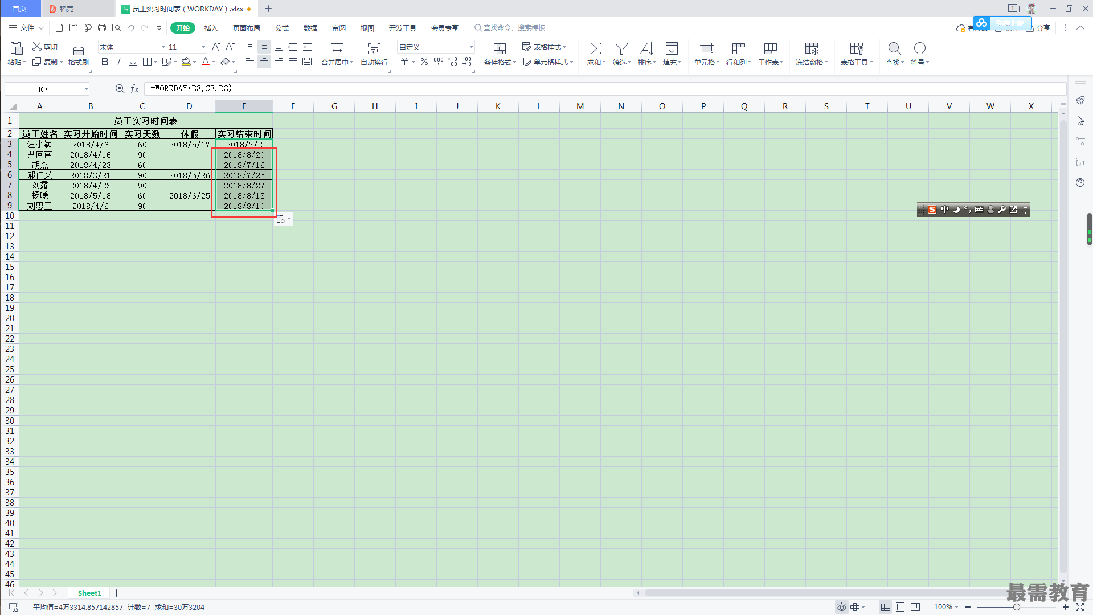Toggle horizontal center alignment
The width and height of the screenshot is (1093, 615).
click(x=264, y=61)
